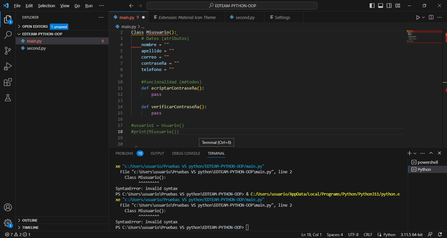The height and width of the screenshot is (238, 447).
Task: Click the Python language mode in status bar
Action: point(389,235)
